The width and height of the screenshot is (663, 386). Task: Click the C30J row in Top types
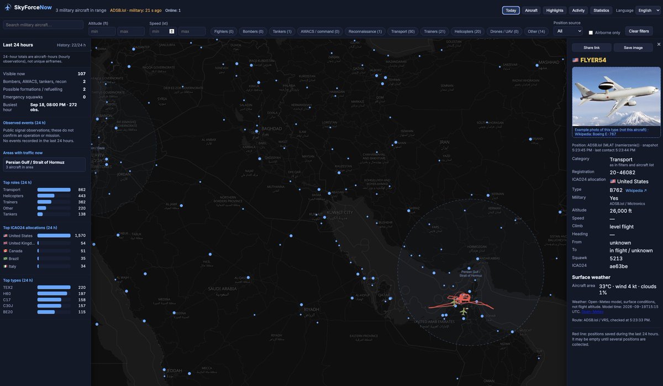[x=44, y=306]
